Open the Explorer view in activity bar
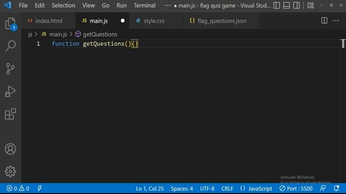The height and width of the screenshot is (194, 346). point(10,24)
